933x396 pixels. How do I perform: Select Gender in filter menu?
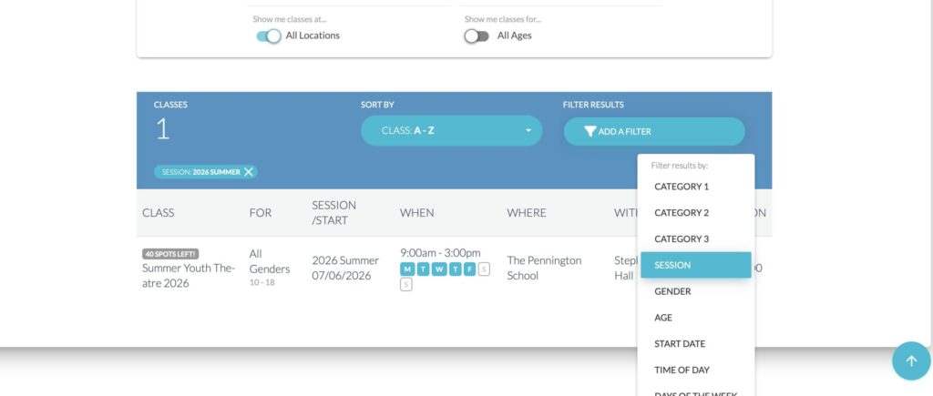672,291
